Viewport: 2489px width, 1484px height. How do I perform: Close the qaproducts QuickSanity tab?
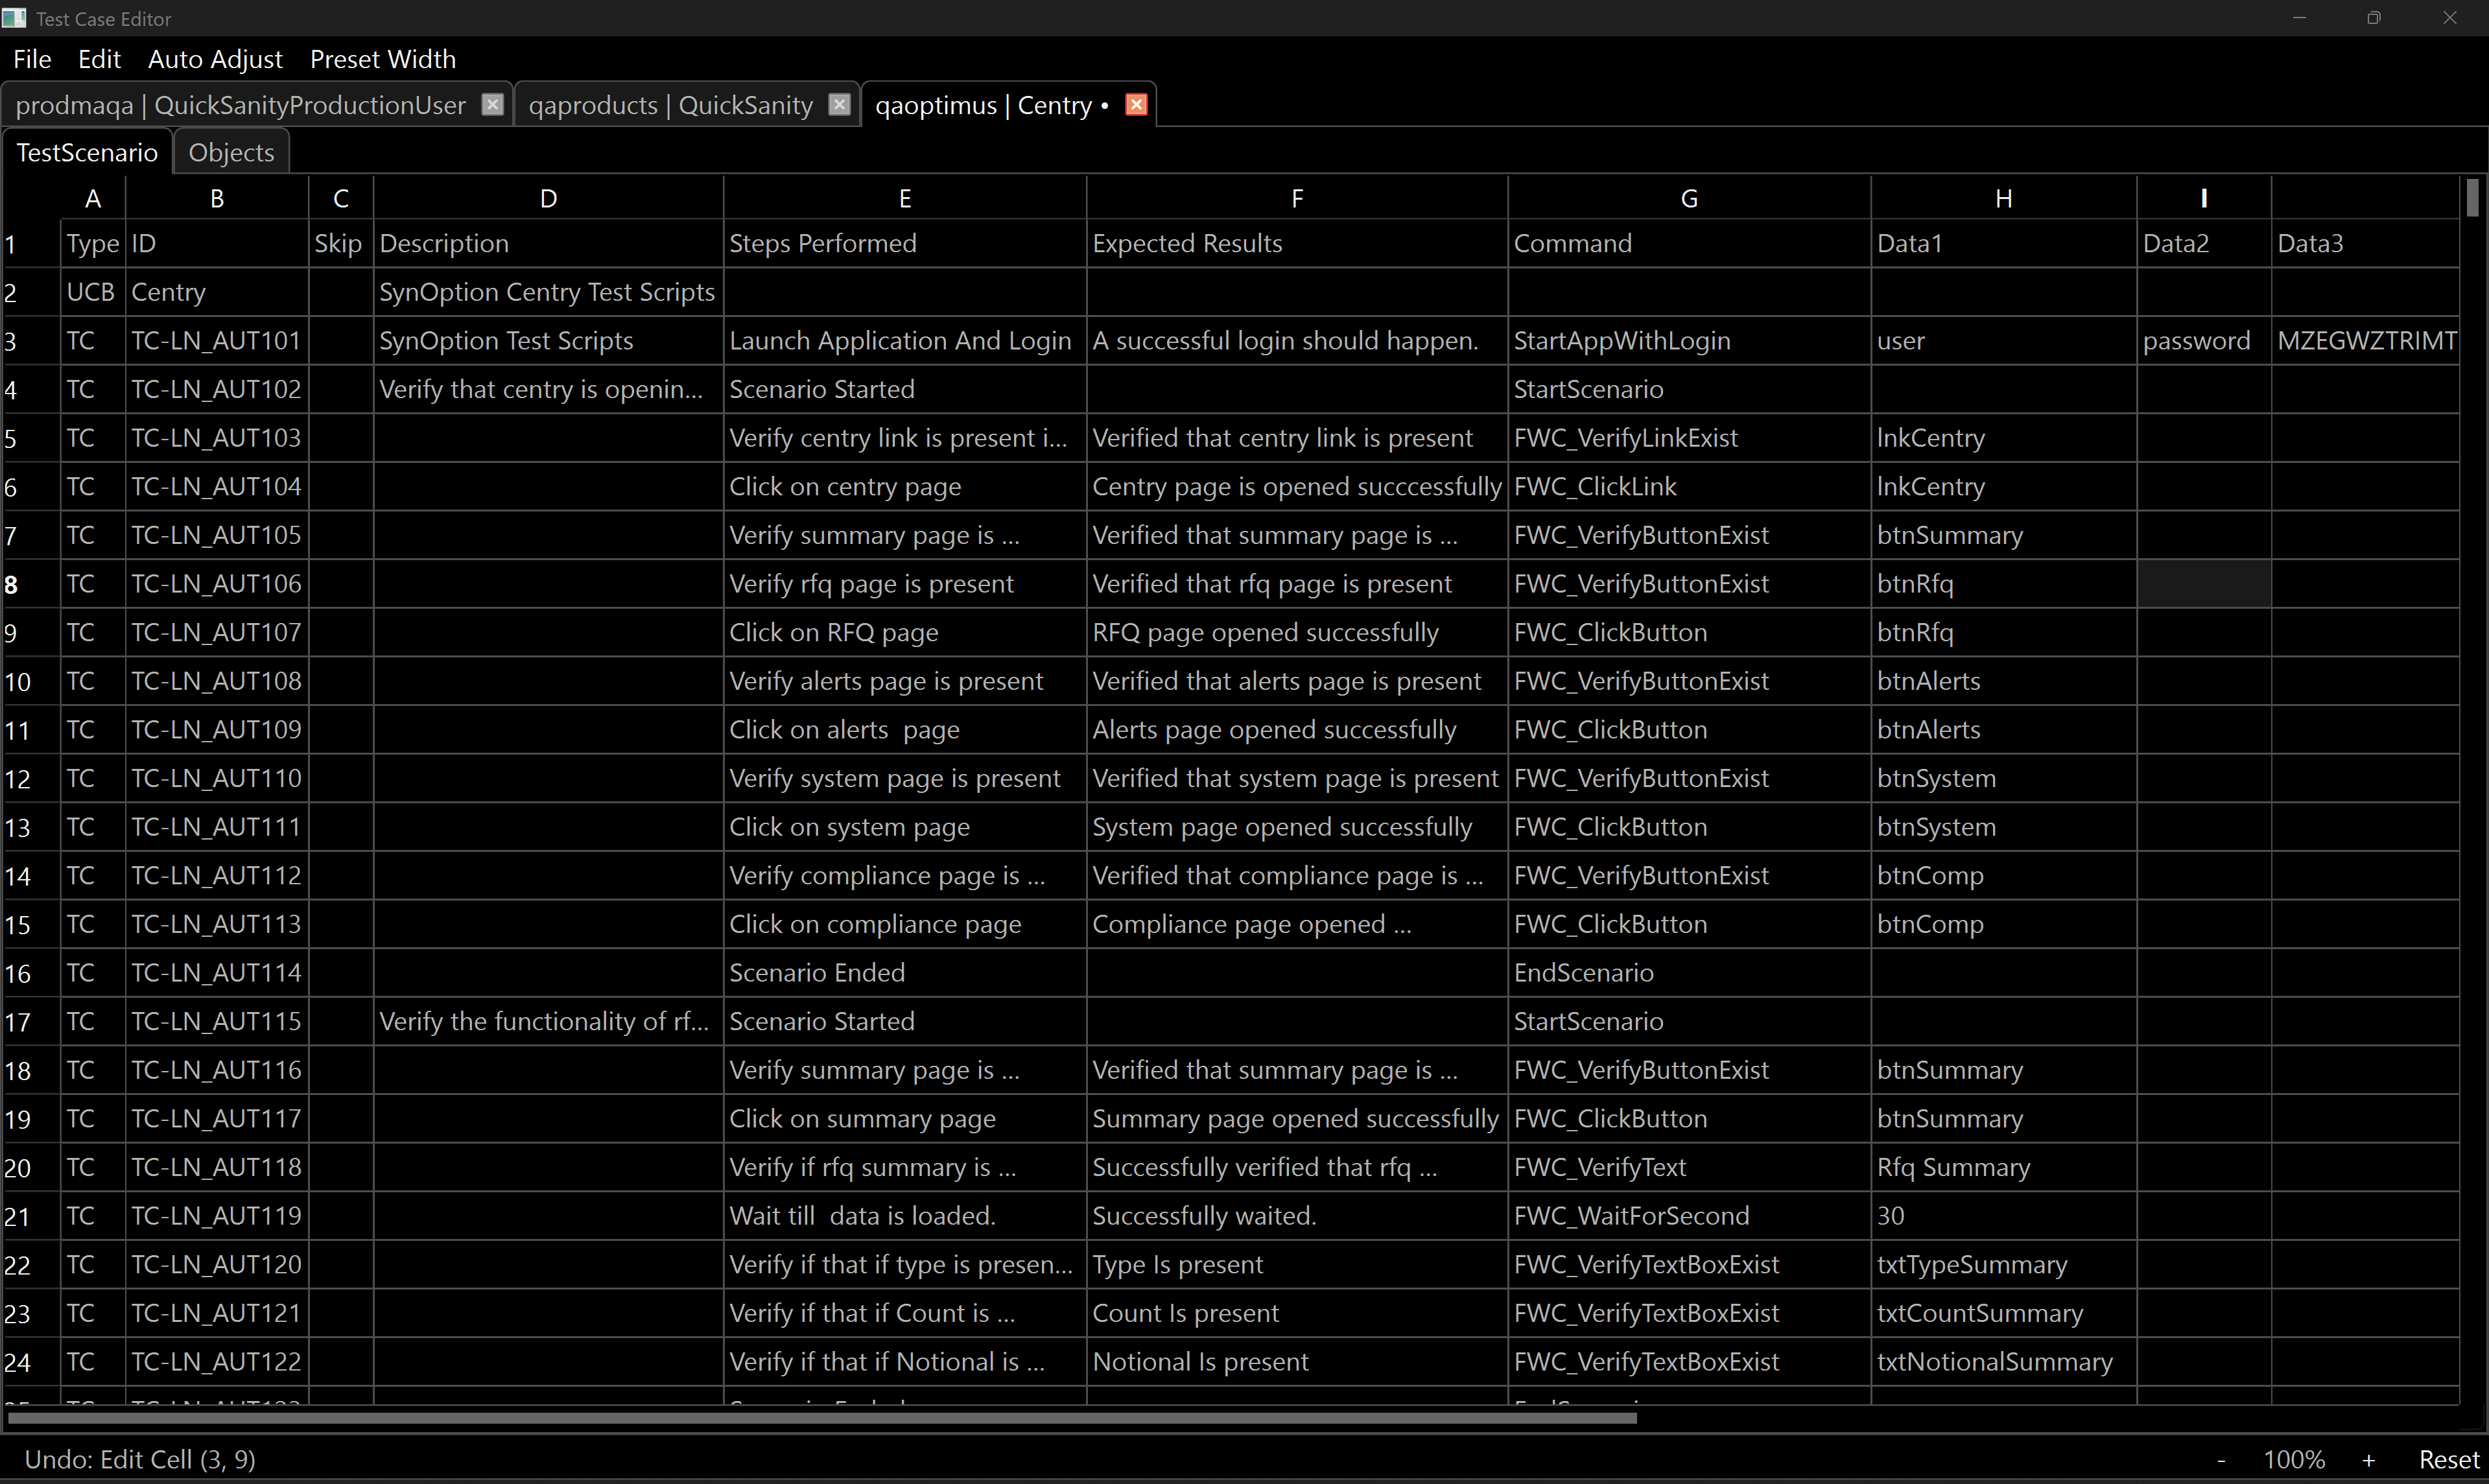click(x=839, y=104)
